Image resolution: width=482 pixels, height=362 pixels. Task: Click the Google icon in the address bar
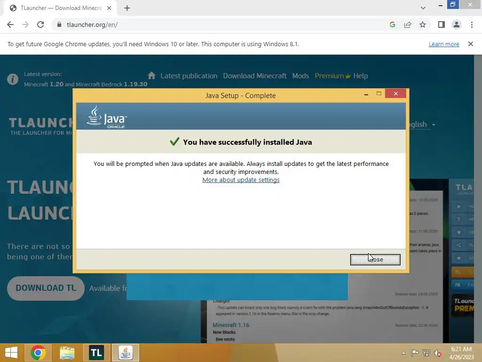[x=392, y=25]
